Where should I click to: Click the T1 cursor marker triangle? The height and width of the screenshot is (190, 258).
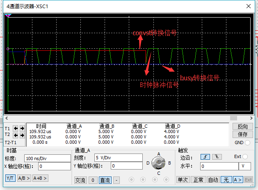(8, 16)
